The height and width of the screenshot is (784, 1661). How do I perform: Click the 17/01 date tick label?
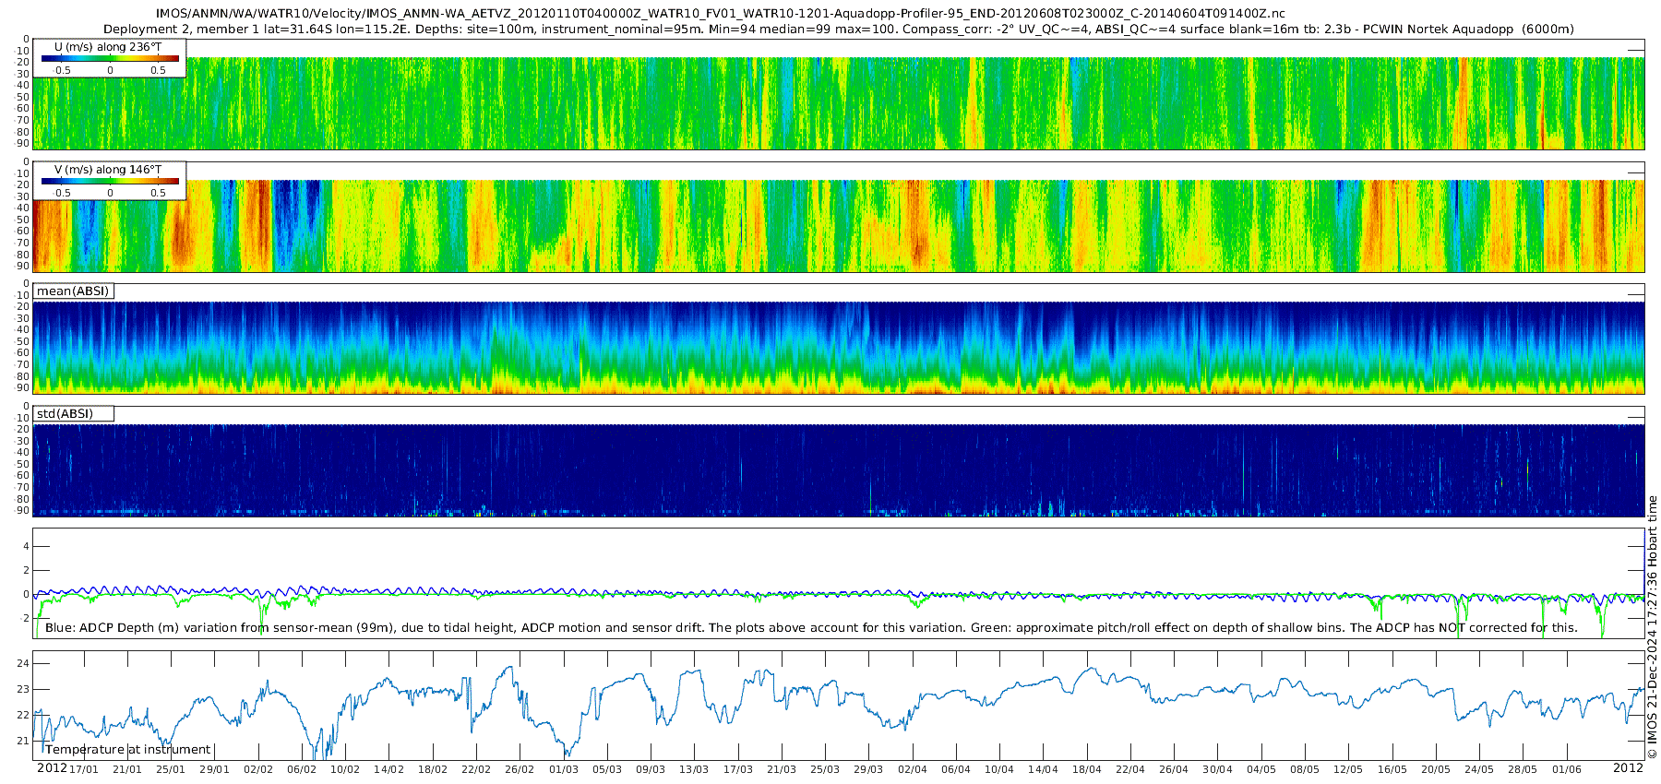(83, 769)
